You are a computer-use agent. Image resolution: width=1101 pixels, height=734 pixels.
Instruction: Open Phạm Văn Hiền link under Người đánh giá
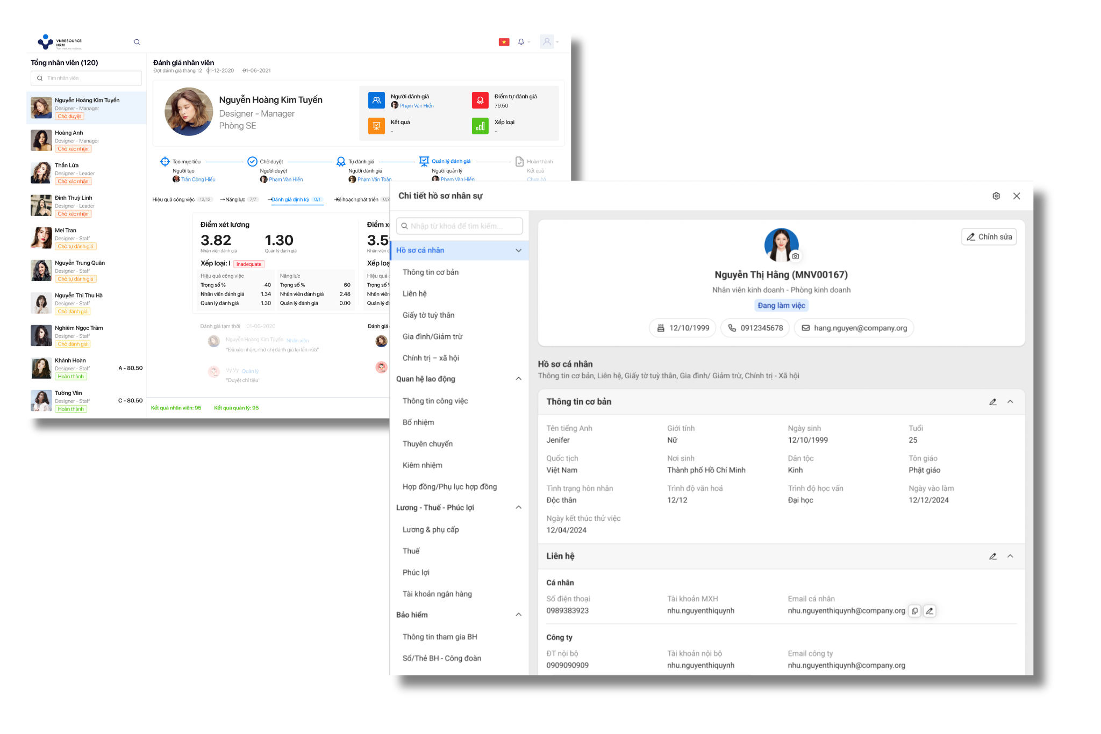[417, 106]
